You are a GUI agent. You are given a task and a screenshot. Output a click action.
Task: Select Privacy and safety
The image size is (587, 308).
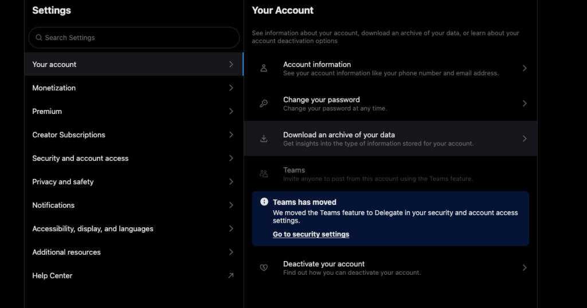tap(134, 181)
